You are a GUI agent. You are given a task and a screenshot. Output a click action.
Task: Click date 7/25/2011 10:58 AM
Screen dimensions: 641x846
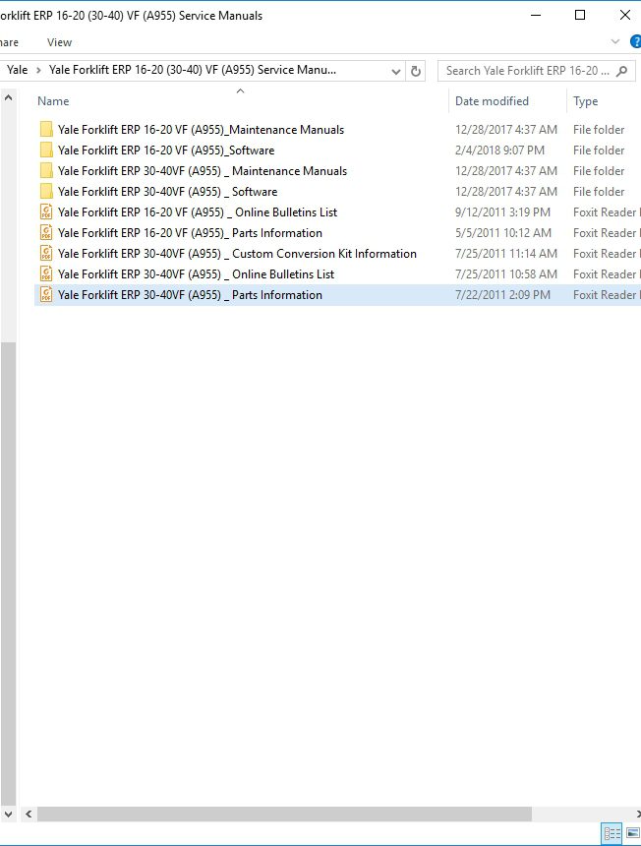tap(505, 274)
